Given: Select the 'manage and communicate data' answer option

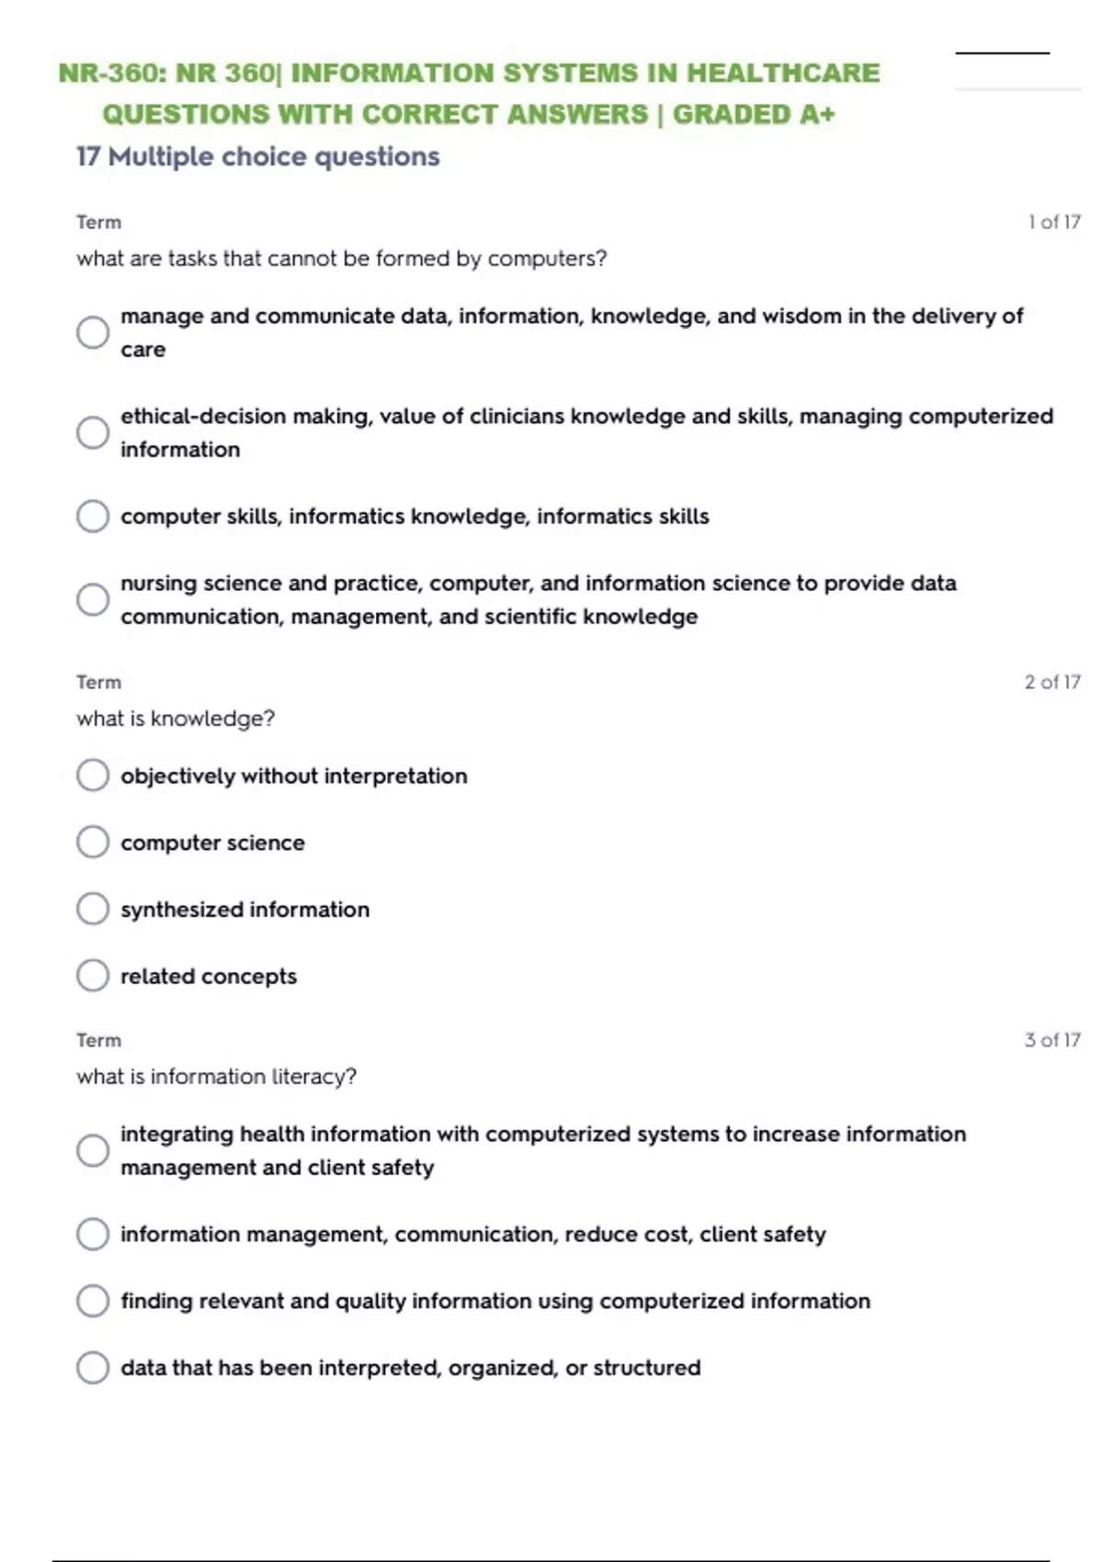Looking at the screenshot, I should pos(93,333).
